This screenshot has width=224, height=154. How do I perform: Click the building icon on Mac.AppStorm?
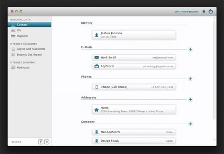(x=97, y=132)
